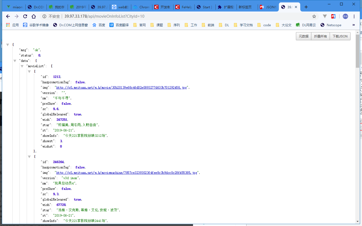The width and height of the screenshot is (362, 226).
Task: Click the 下载JSON button
Action: pyautogui.click(x=340, y=36)
